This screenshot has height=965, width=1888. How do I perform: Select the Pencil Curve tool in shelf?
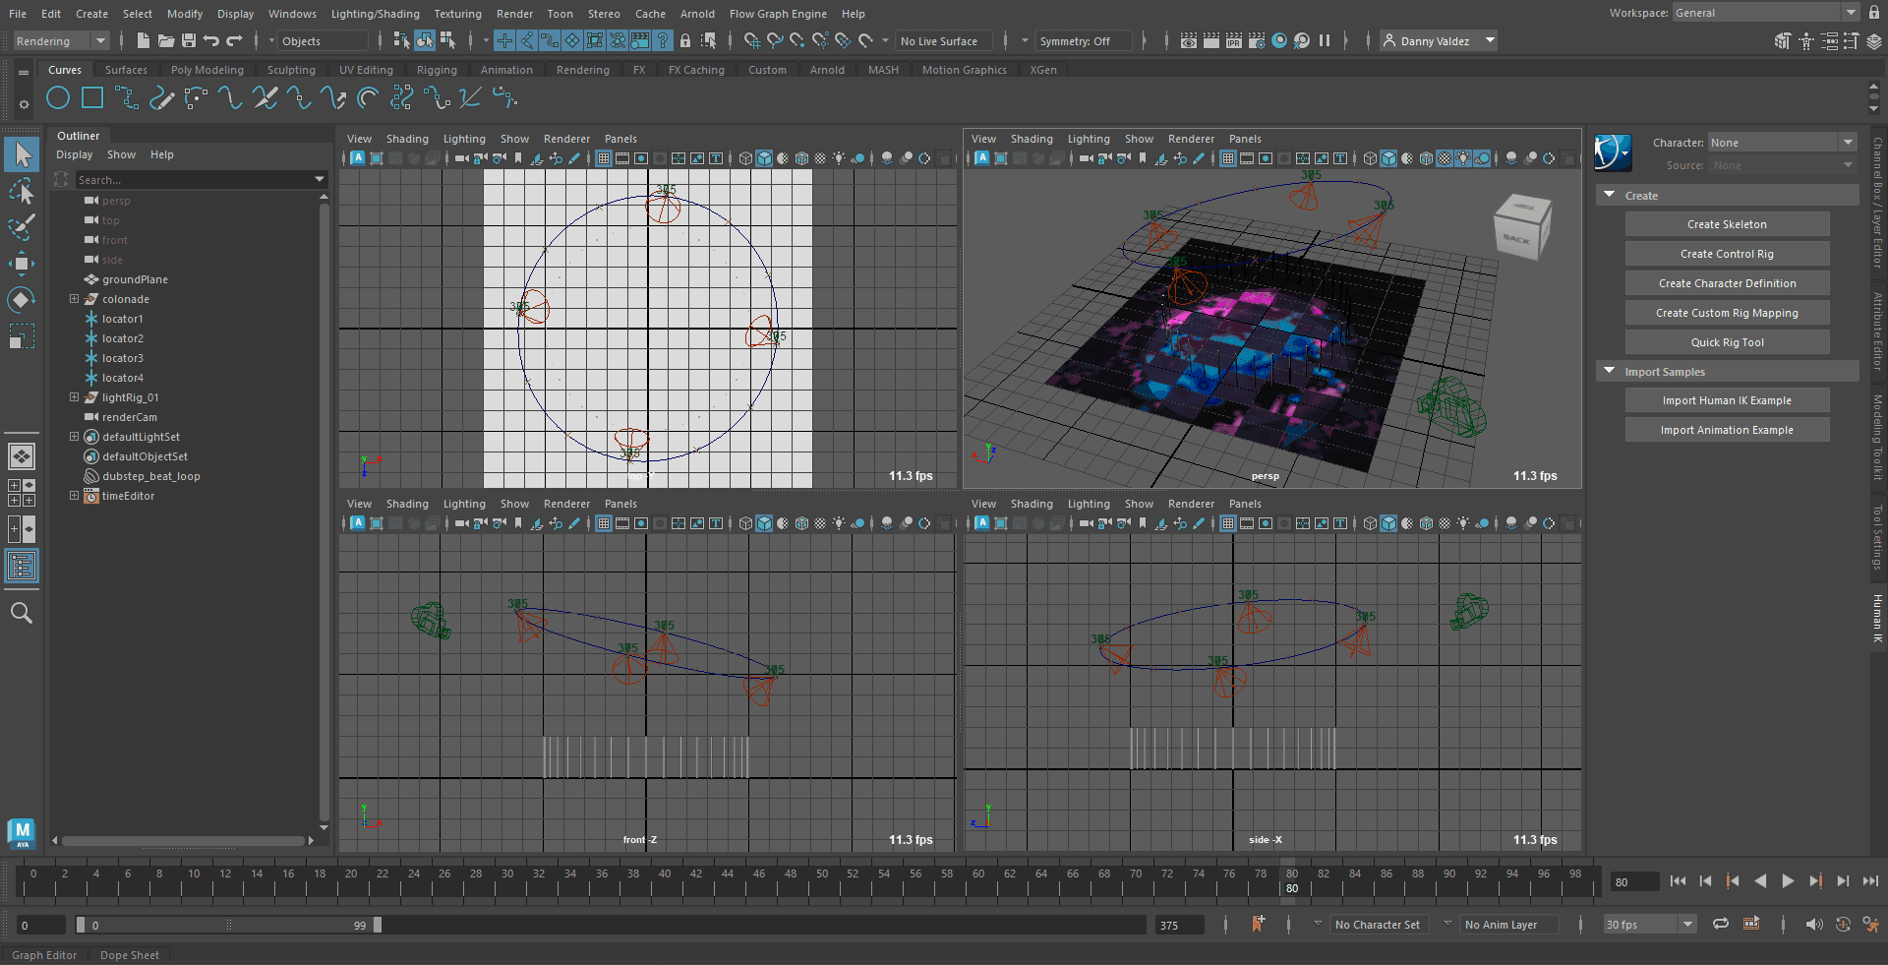click(x=161, y=97)
